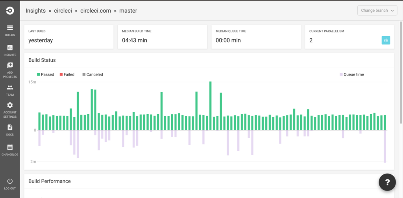Open circleci.com breadcrumb link
This screenshot has width=403, height=198.
(x=96, y=11)
